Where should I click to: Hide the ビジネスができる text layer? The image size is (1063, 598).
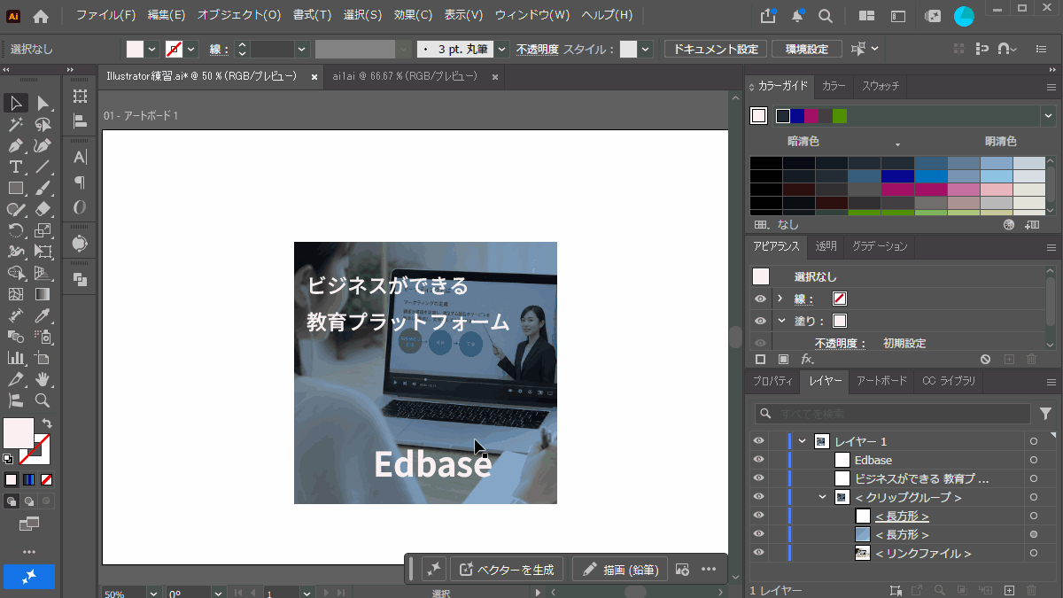click(x=758, y=478)
